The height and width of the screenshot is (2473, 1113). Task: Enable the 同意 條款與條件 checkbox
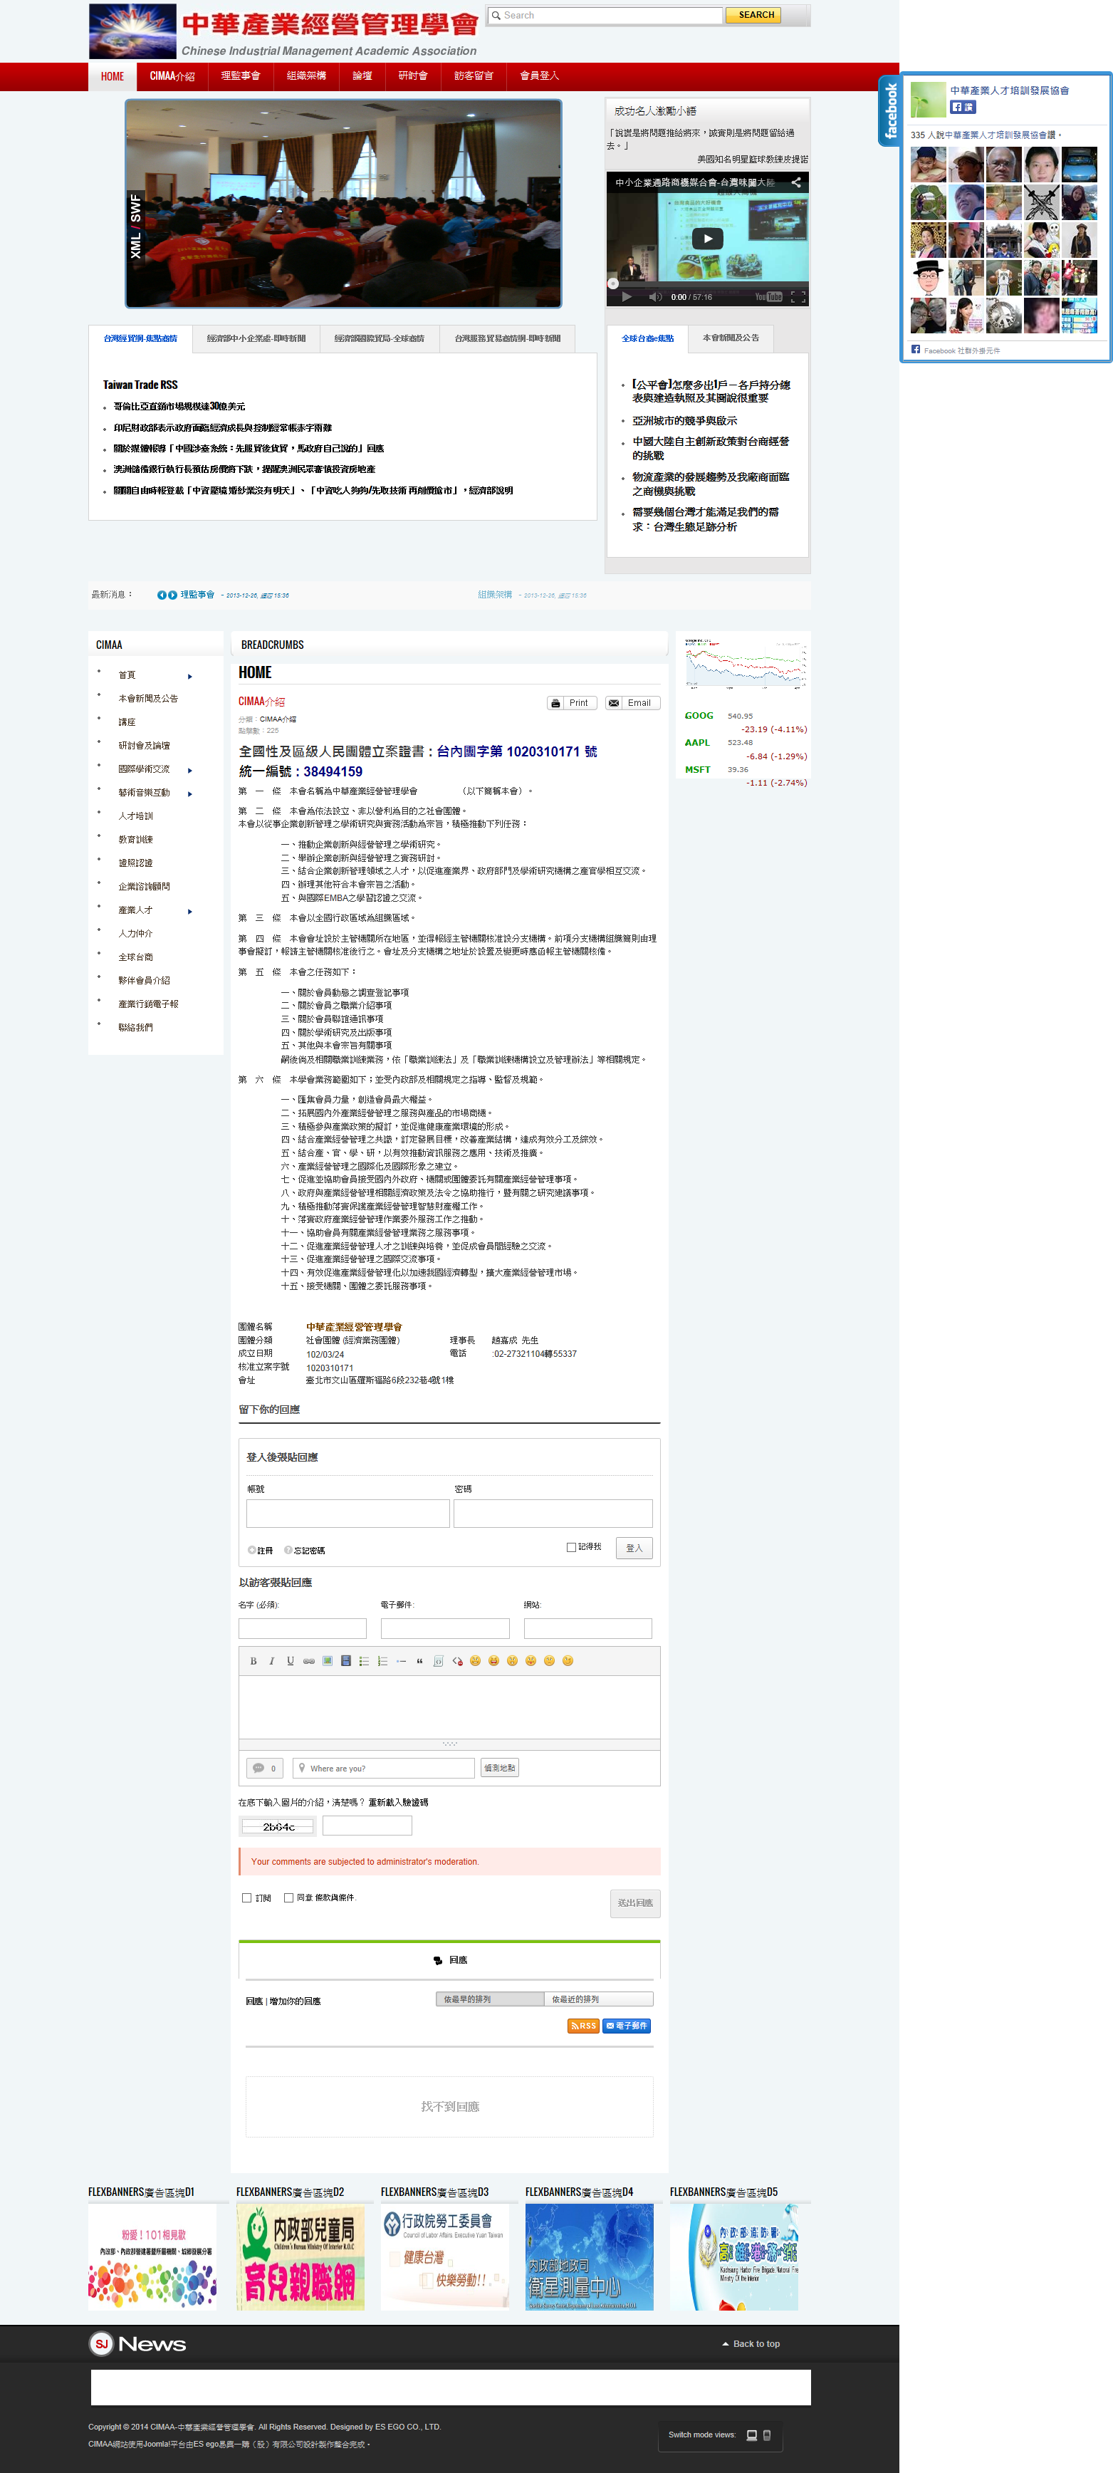289,1898
